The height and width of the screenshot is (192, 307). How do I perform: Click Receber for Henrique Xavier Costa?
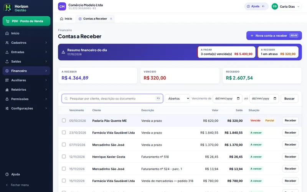click(x=290, y=157)
